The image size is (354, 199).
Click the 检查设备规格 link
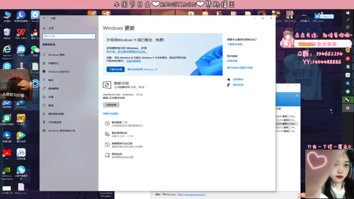click(134, 61)
